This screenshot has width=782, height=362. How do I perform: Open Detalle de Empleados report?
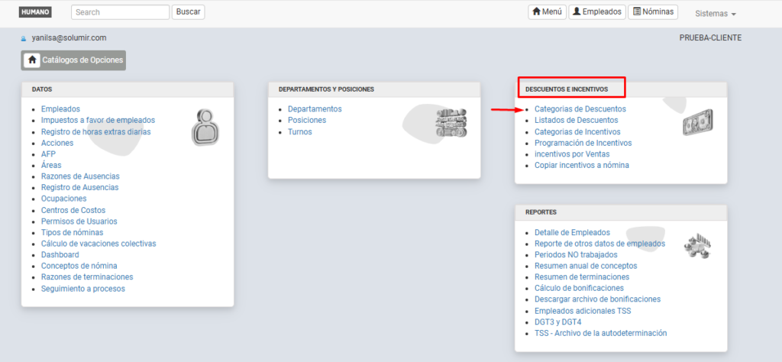tap(572, 232)
